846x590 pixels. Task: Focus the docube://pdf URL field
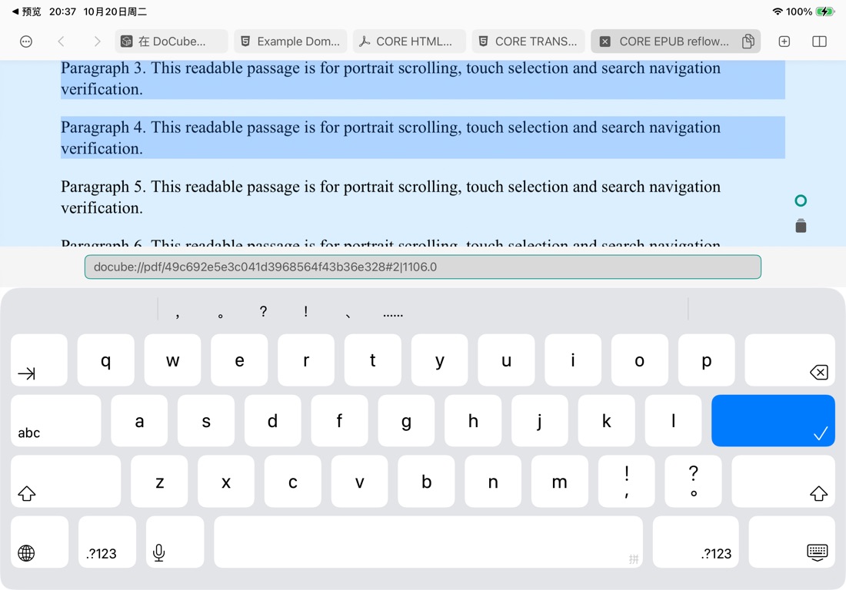click(x=422, y=267)
